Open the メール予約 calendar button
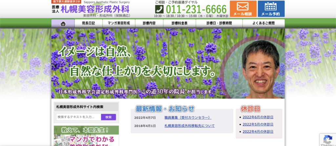This screenshot has height=146, width=336. coord(271,9)
